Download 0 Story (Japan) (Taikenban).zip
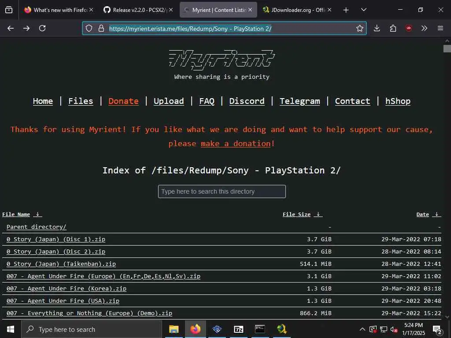451x338 pixels. 61,264
